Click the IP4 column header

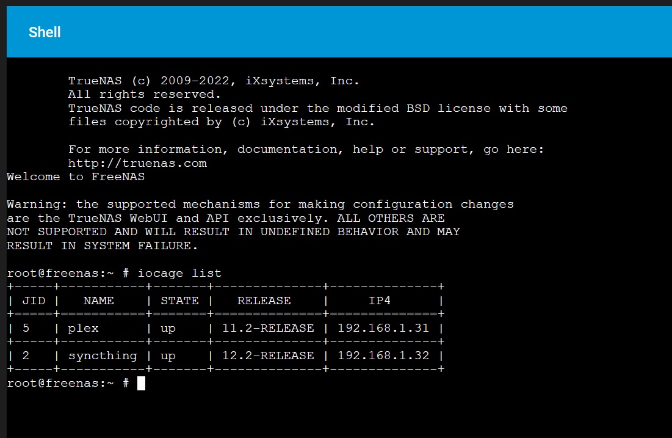click(x=380, y=301)
